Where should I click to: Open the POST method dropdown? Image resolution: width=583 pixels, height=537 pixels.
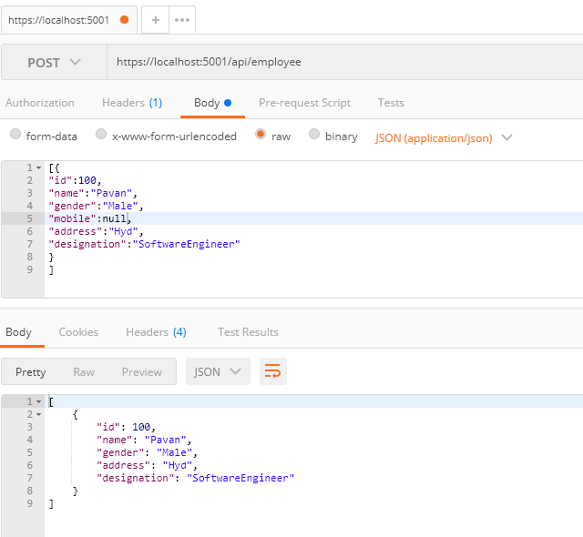point(55,63)
